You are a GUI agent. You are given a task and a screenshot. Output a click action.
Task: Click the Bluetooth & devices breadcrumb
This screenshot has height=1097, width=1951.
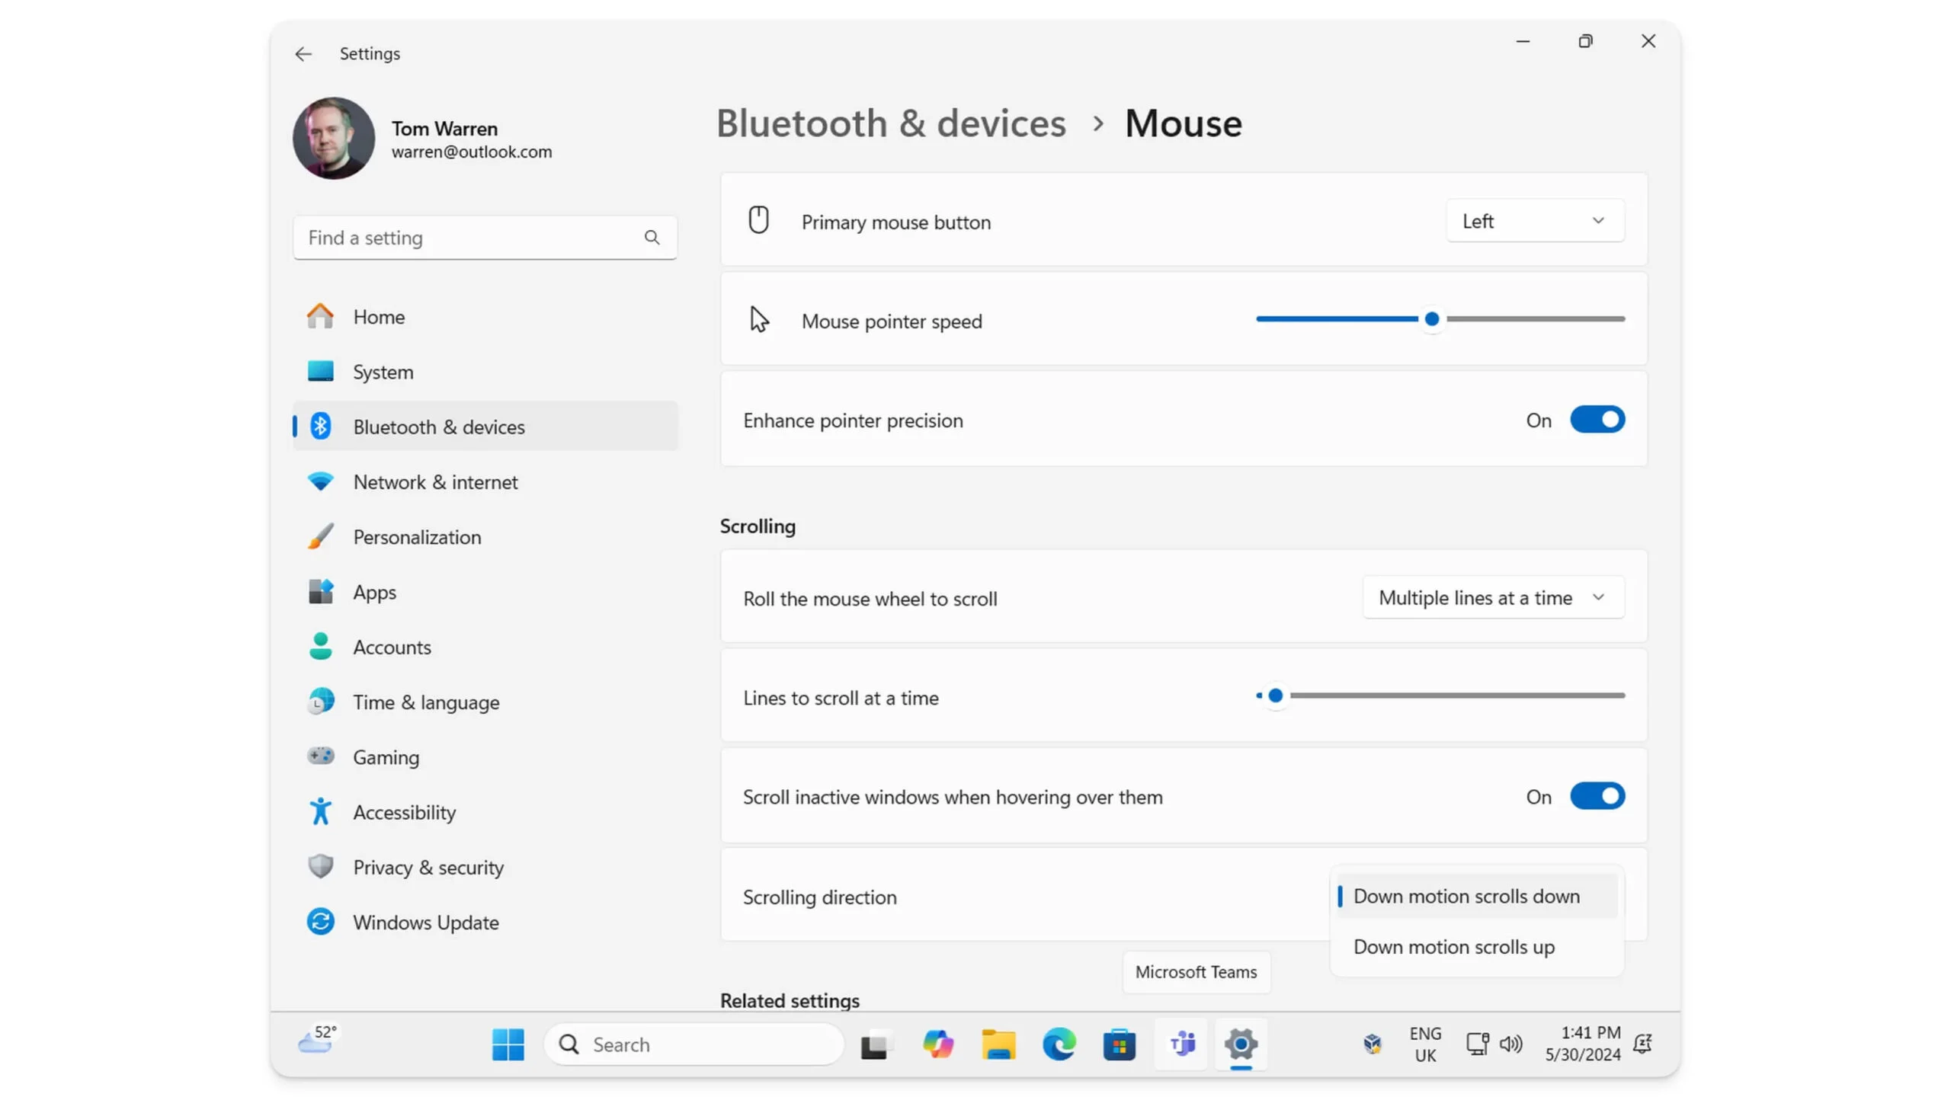tap(890, 123)
